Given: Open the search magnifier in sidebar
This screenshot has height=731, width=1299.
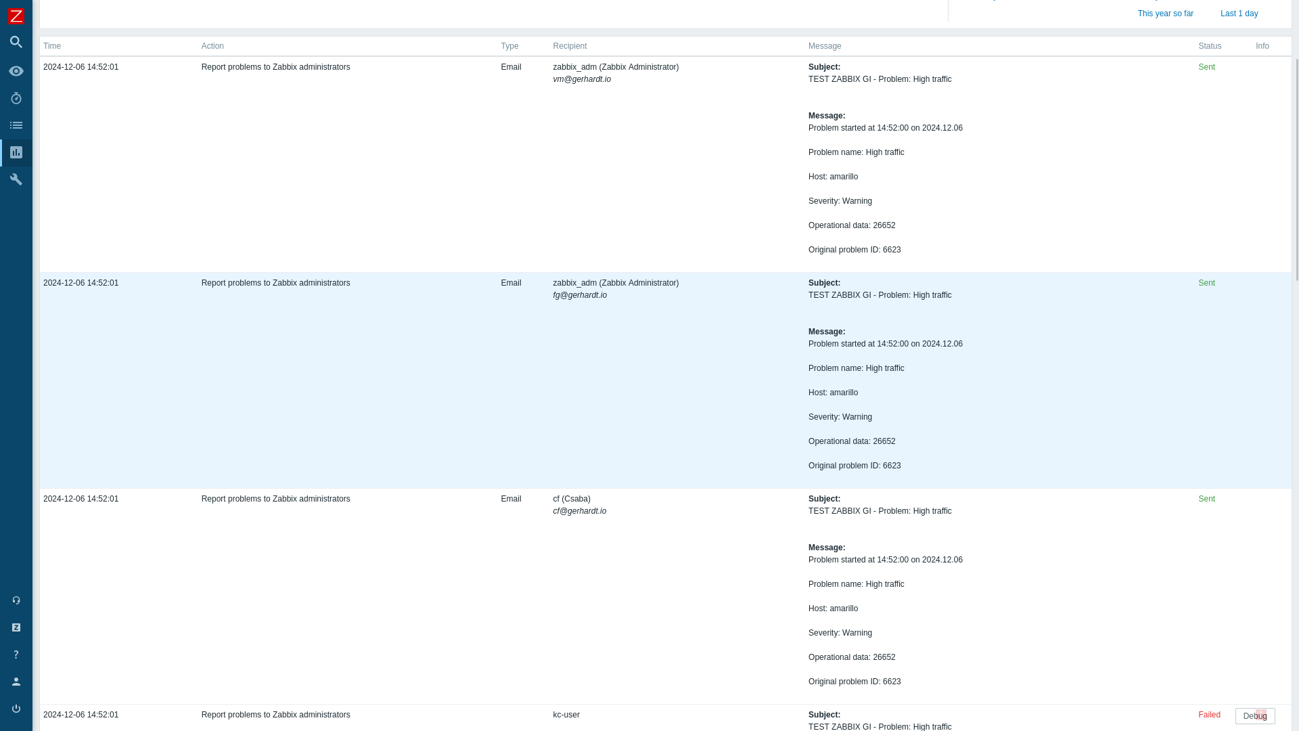Looking at the screenshot, I should click(16, 43).
